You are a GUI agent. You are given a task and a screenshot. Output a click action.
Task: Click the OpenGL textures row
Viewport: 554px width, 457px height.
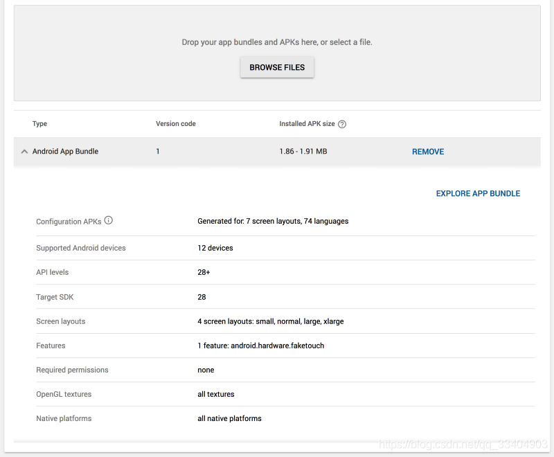[x=64, y=393]
